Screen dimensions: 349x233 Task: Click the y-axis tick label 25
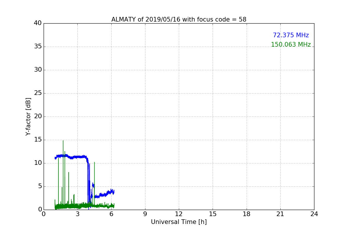[38, 93]
